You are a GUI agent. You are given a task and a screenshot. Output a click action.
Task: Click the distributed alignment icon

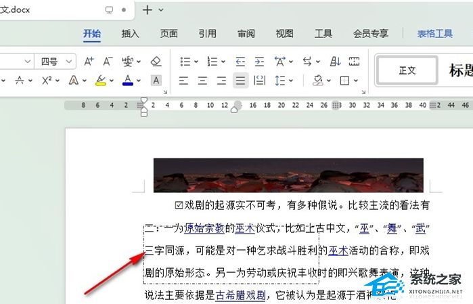click(x=259, y=81)
